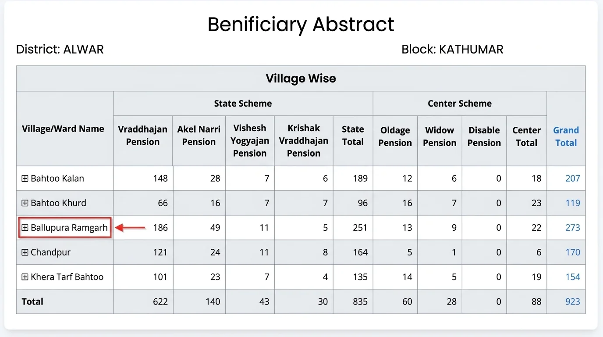The height and width of the screenshot is (337, 603).
Task: Select the Vraddhajan Pension column header
Action: (143, 136)
